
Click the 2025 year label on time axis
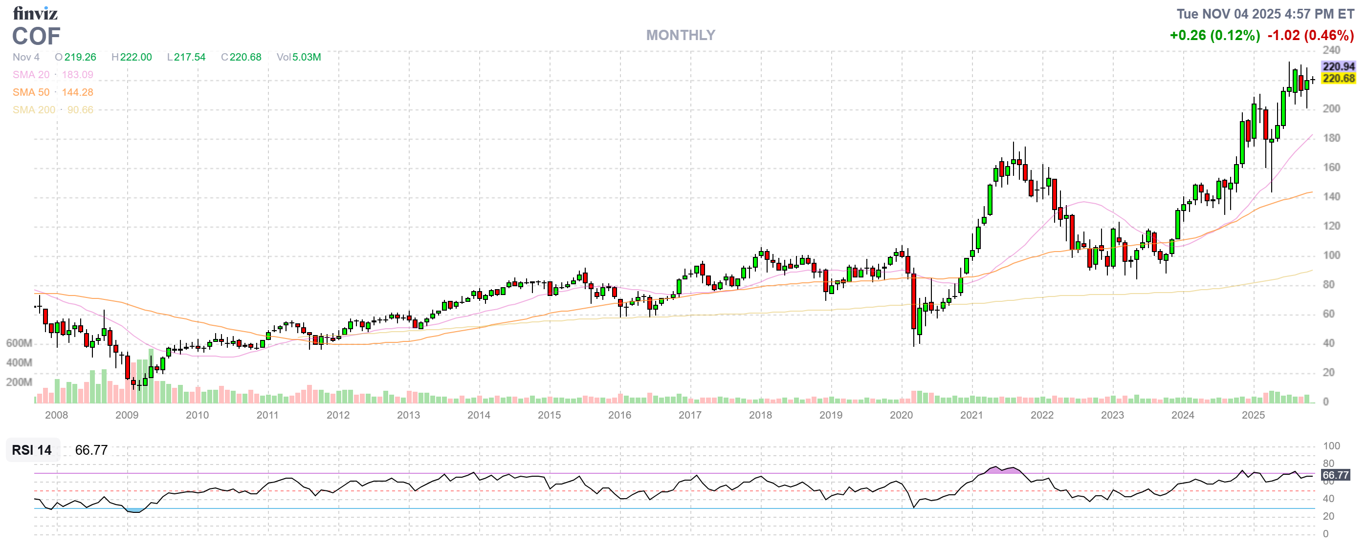click(1253, 415)
